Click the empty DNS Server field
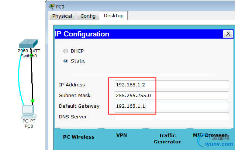The image size is (235, 150). tap(172, 117)
